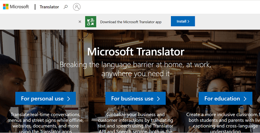This screenshot has height=133, width=260.
Task: Click the Microsoft logo
Action: tap(16, 7)
